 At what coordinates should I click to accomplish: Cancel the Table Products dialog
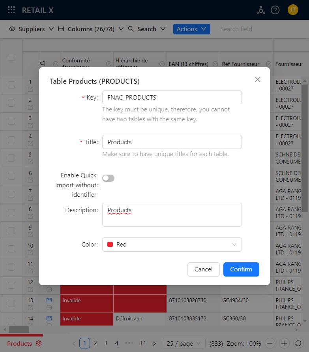[203, 269]
